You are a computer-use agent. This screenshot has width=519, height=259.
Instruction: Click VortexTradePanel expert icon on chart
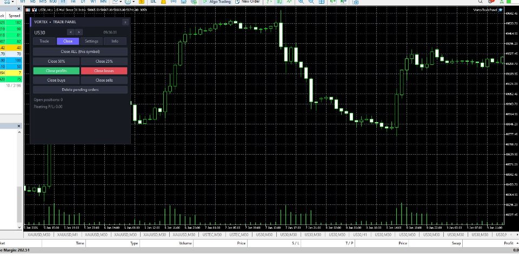point(501,10)
